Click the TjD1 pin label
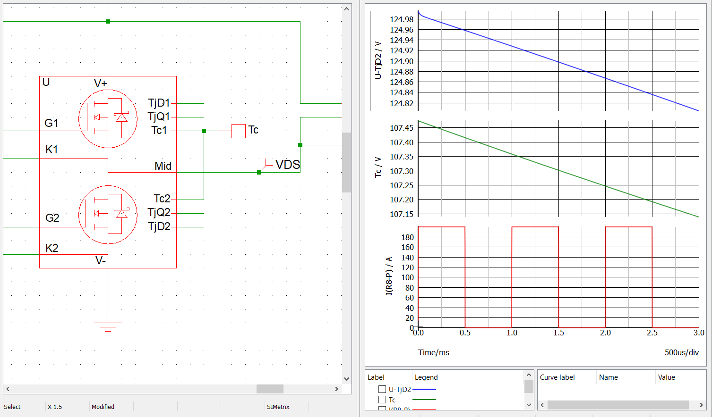 tap(159, 103)
